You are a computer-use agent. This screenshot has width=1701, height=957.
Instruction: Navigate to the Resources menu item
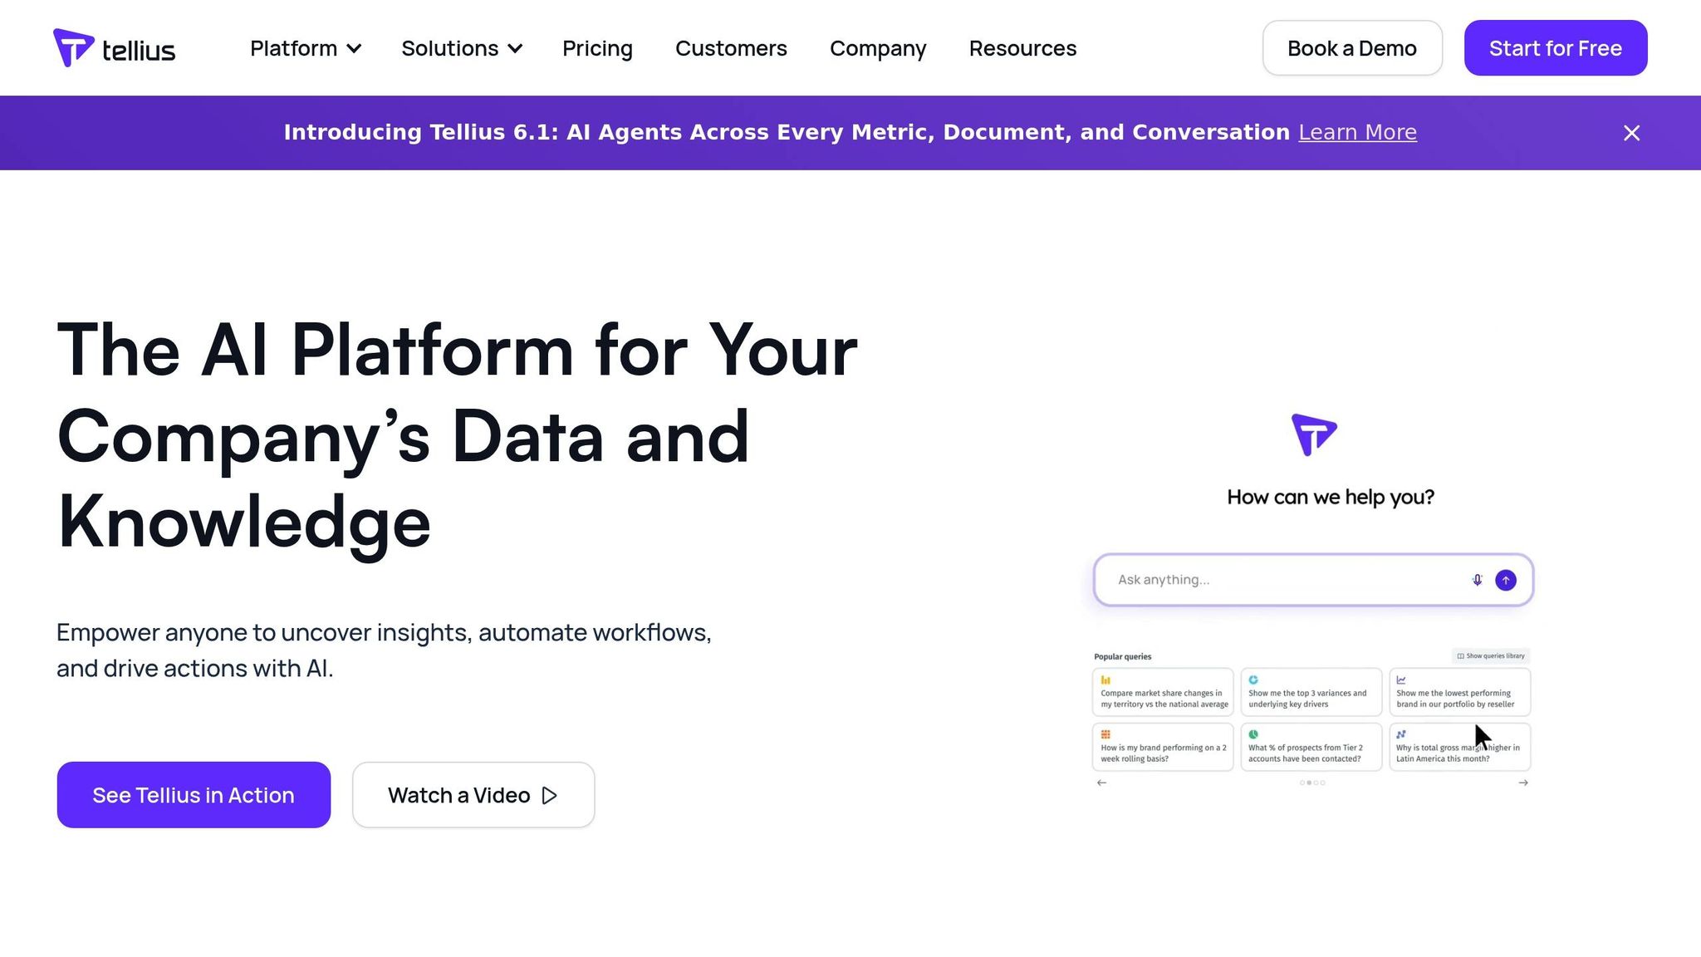[1022, 48]
